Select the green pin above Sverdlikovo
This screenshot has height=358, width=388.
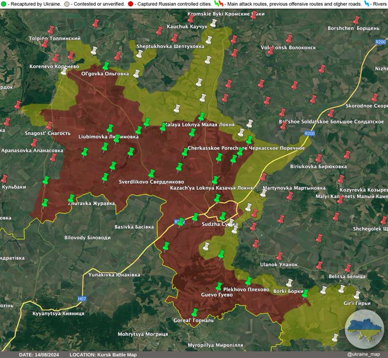pyautogui.click(x=151, y=174)
